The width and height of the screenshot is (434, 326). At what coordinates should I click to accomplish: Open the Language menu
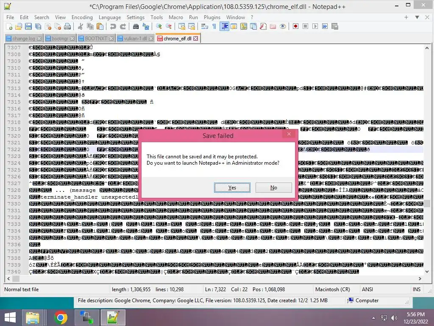tap(110, 17)
